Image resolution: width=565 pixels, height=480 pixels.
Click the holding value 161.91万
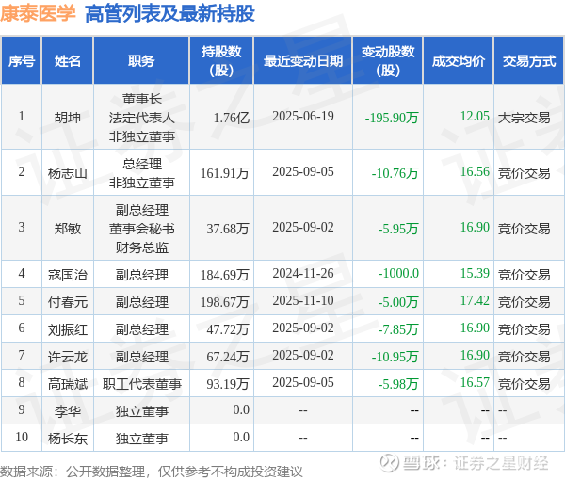pyautogui.click(x=225, y=173)
